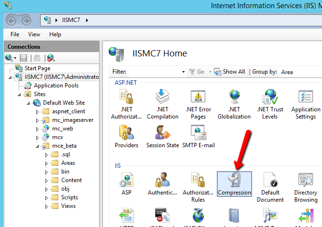
Task: Open Application Settings feature
Action: coord(306,104)
